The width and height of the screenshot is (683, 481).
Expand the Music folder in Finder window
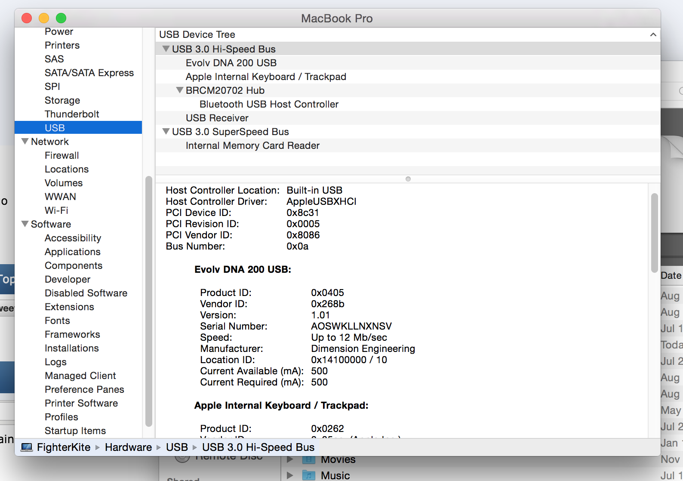[290, 475]
